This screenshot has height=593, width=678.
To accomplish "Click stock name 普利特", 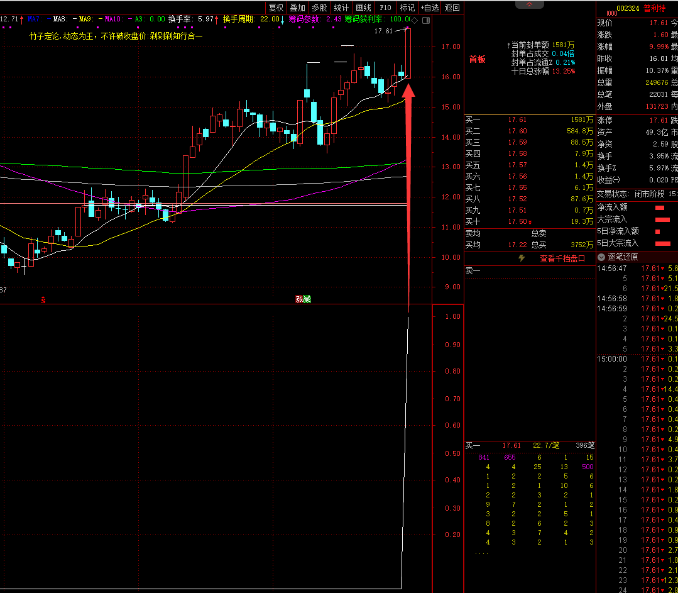I will pyautogui.click(x=654, y=8).
